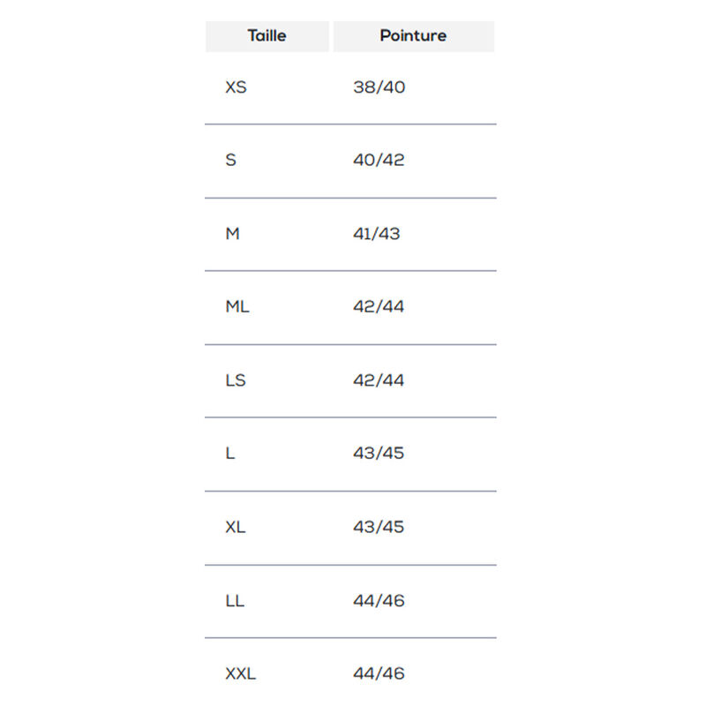Click the 40/42 shoe size value

(x=379, y=161)
